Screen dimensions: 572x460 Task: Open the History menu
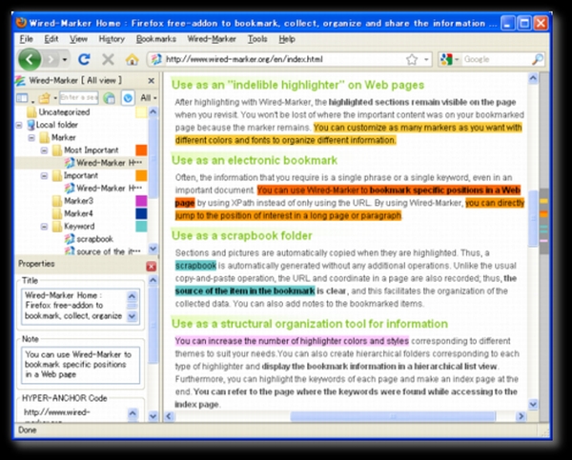pyautogui.click(x=112, y=39)
